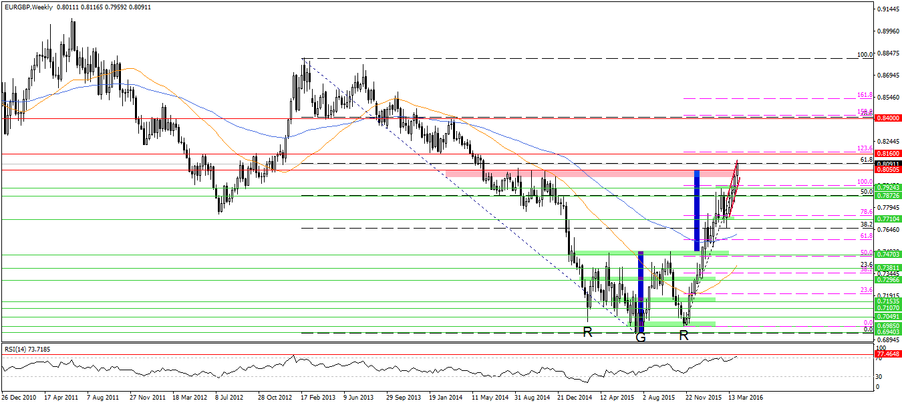Click the 13 Mar 2016 date label
The image size is (902, 405).
pyautogui.click(x=746, y=396)
